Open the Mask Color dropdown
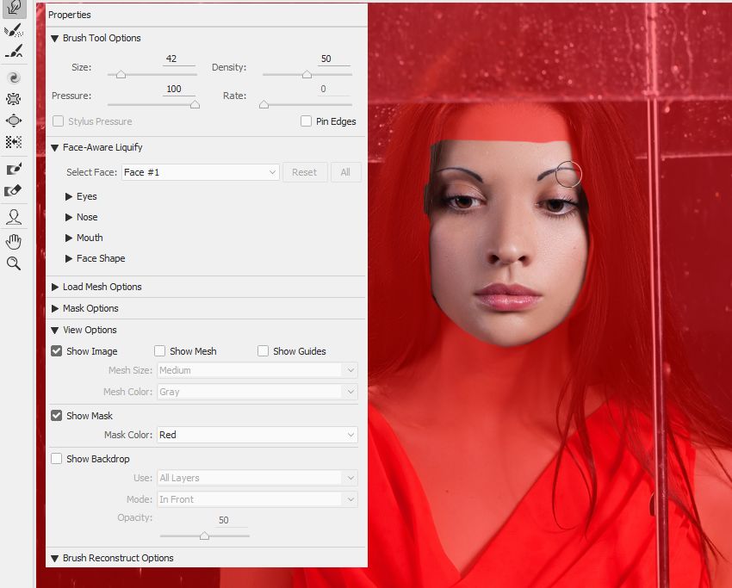This screenshot has width=732, height=588. (257, 435)
